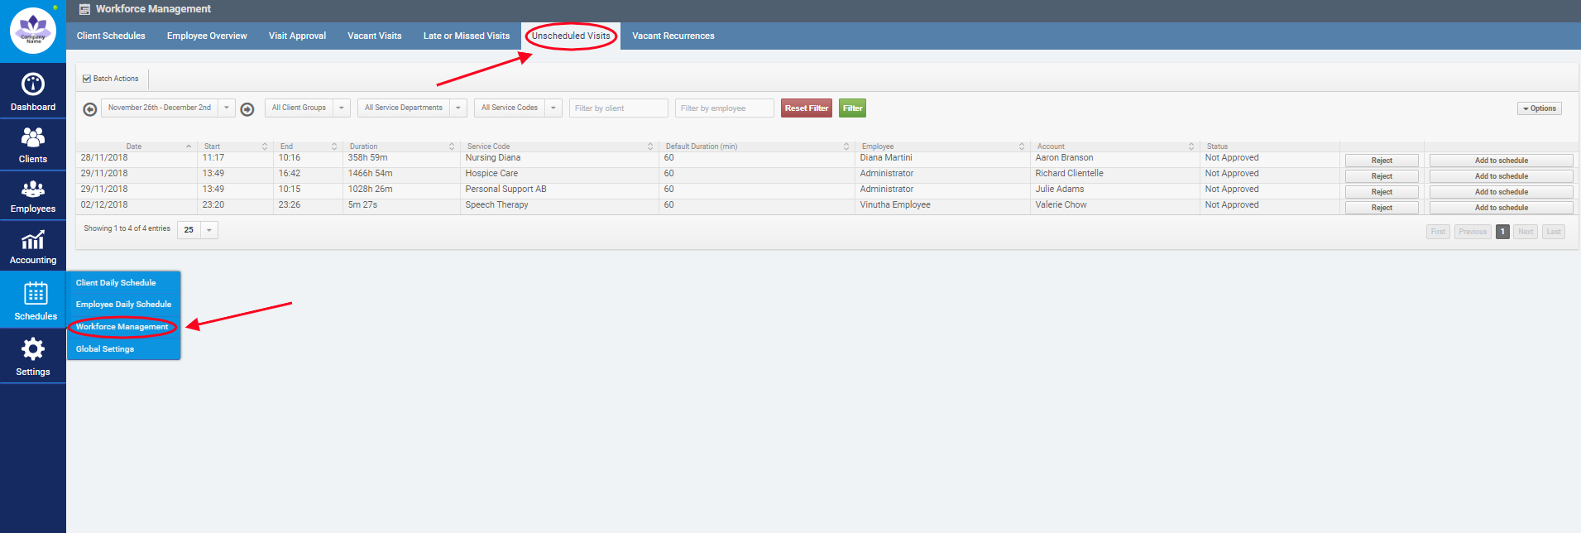Click the Filter by client field
The image size is (1581, 533).
pyautogui.click(x=618, y=108)
